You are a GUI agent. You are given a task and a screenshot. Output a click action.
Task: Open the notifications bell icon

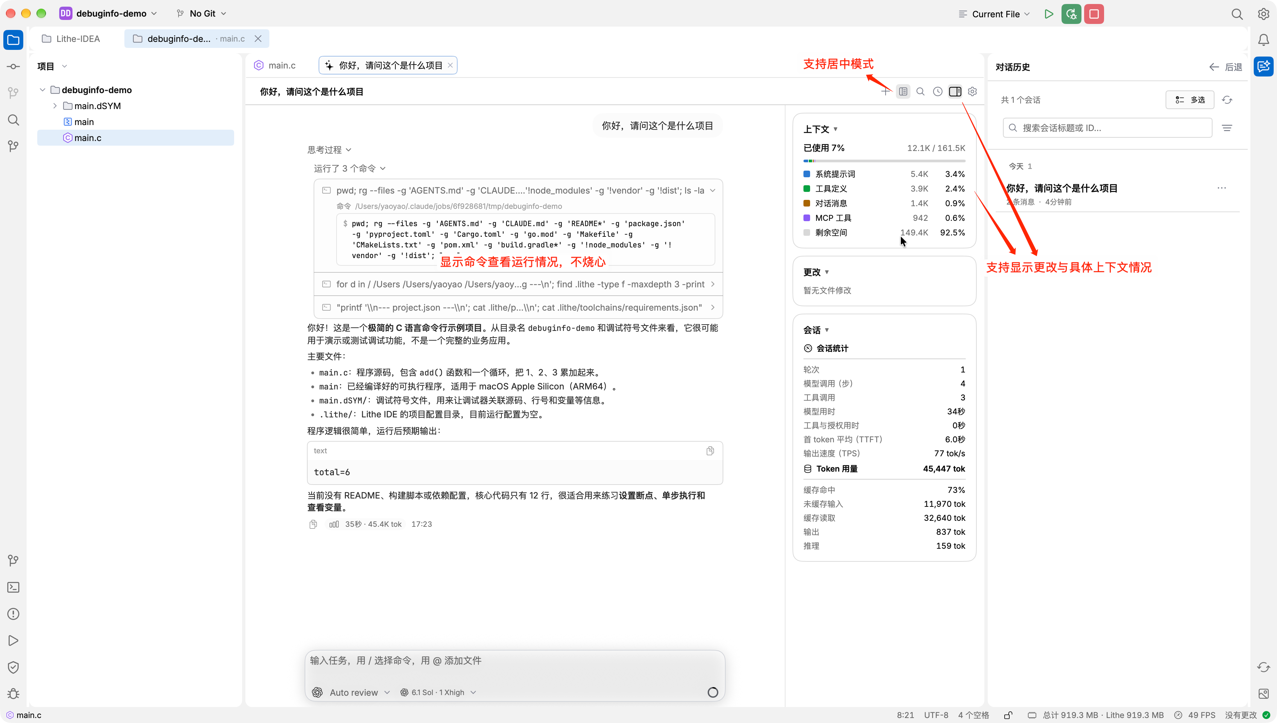[x=1263, y=40]
